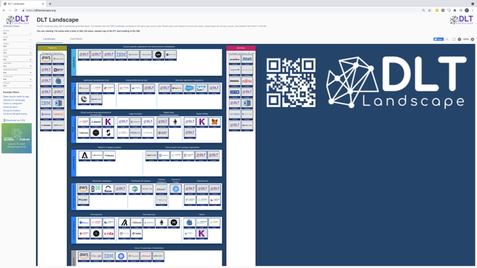Open the Quorum card under Permissioned

click(x=84, y=223)
